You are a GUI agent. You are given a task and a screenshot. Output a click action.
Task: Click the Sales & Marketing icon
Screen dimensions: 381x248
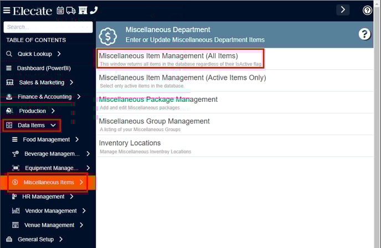click(x=10, y=82)
